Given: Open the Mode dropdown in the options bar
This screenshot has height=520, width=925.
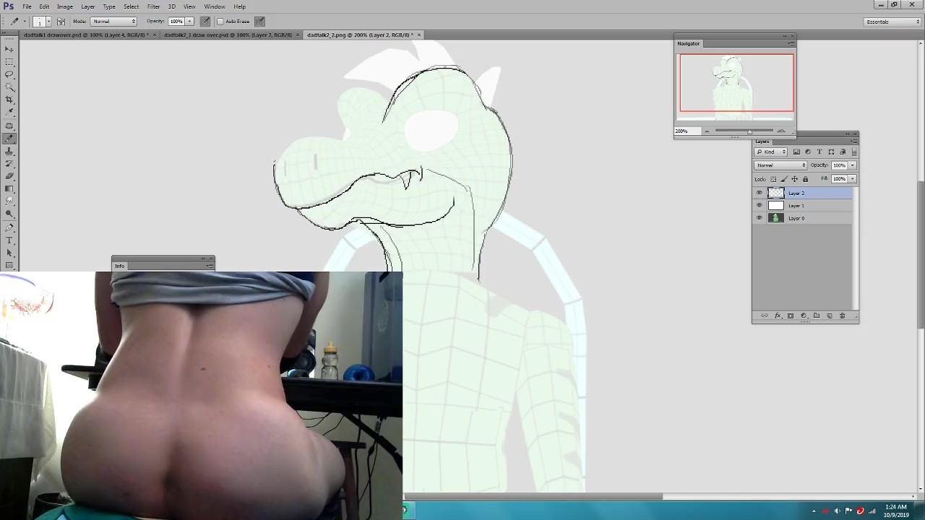Looking at the screenshot, I should (x=113, y=22).
